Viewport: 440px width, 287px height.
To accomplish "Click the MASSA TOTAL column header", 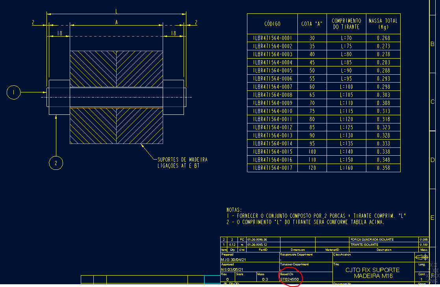I will point(383,23).
